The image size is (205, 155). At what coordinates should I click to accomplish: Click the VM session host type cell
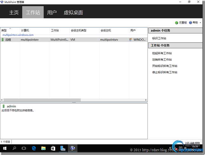[73, 40]
